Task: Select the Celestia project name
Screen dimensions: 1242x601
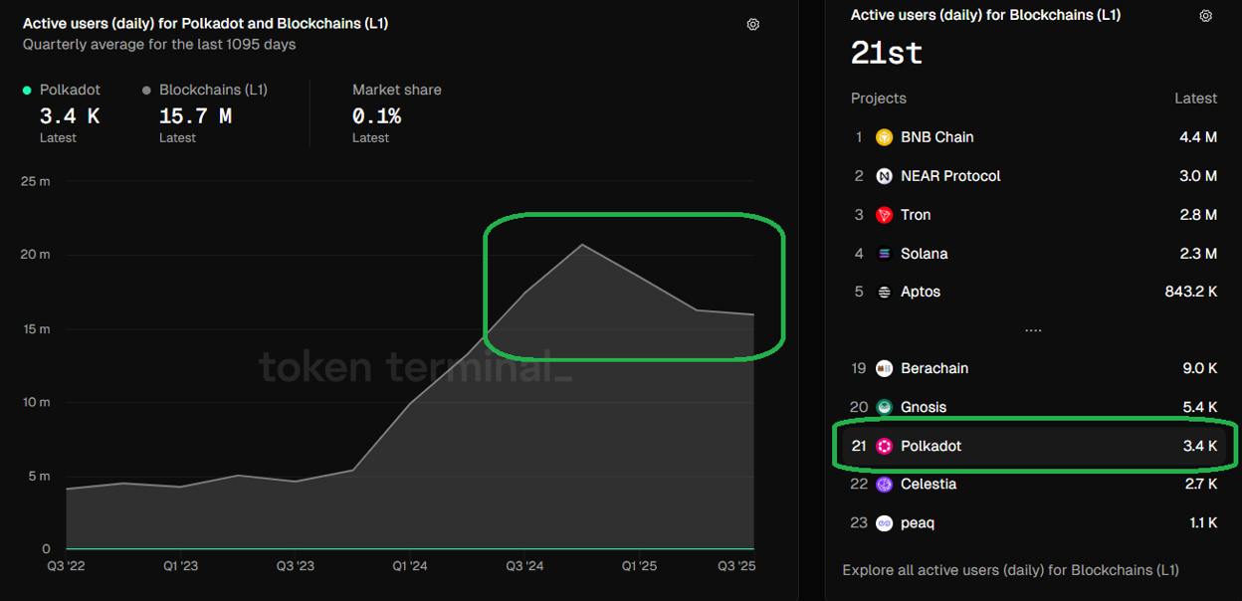Action: coord(929,485)
